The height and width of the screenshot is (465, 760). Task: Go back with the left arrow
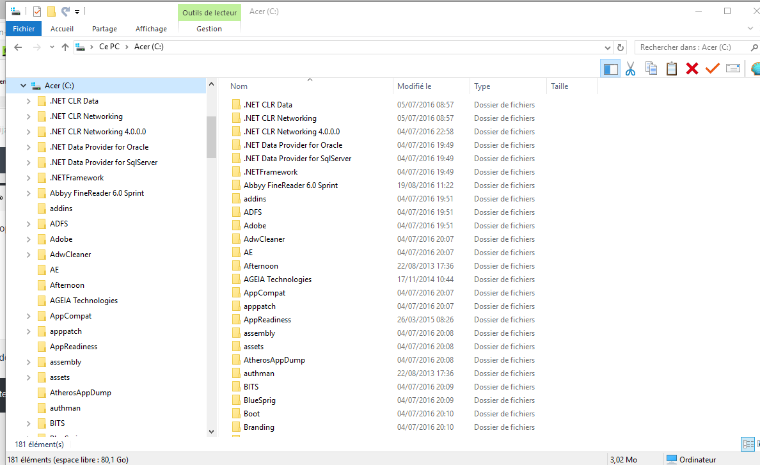click(x=18, y=47)
